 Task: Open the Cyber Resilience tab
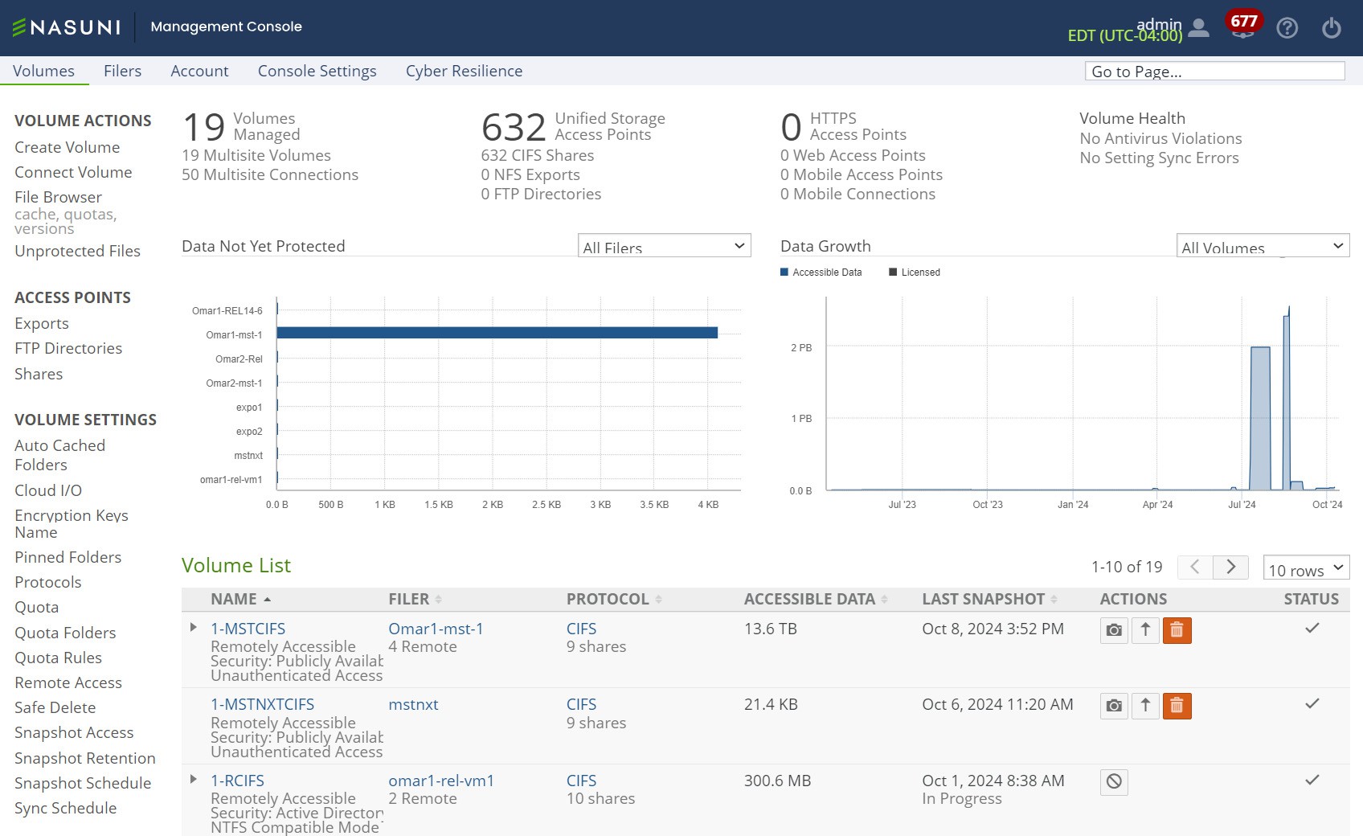point(464,71)
